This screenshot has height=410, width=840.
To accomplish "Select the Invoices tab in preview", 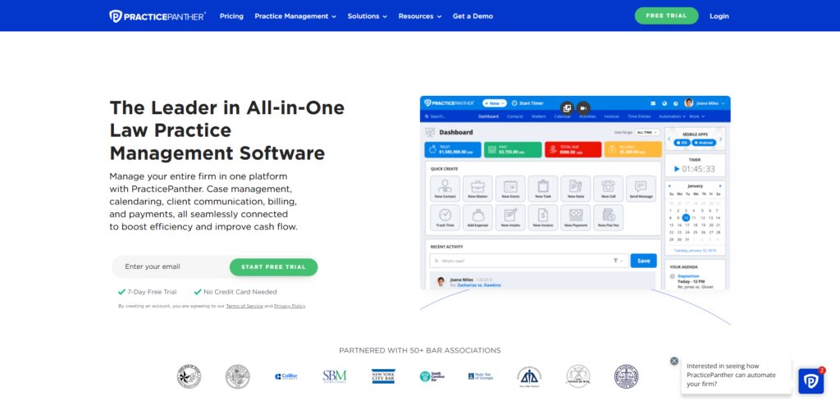I will (x=611, y=116).
